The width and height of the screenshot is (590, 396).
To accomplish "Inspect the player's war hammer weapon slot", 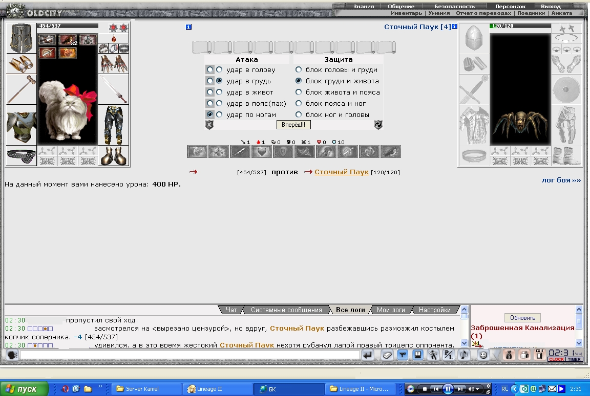I will coord(21,89).
